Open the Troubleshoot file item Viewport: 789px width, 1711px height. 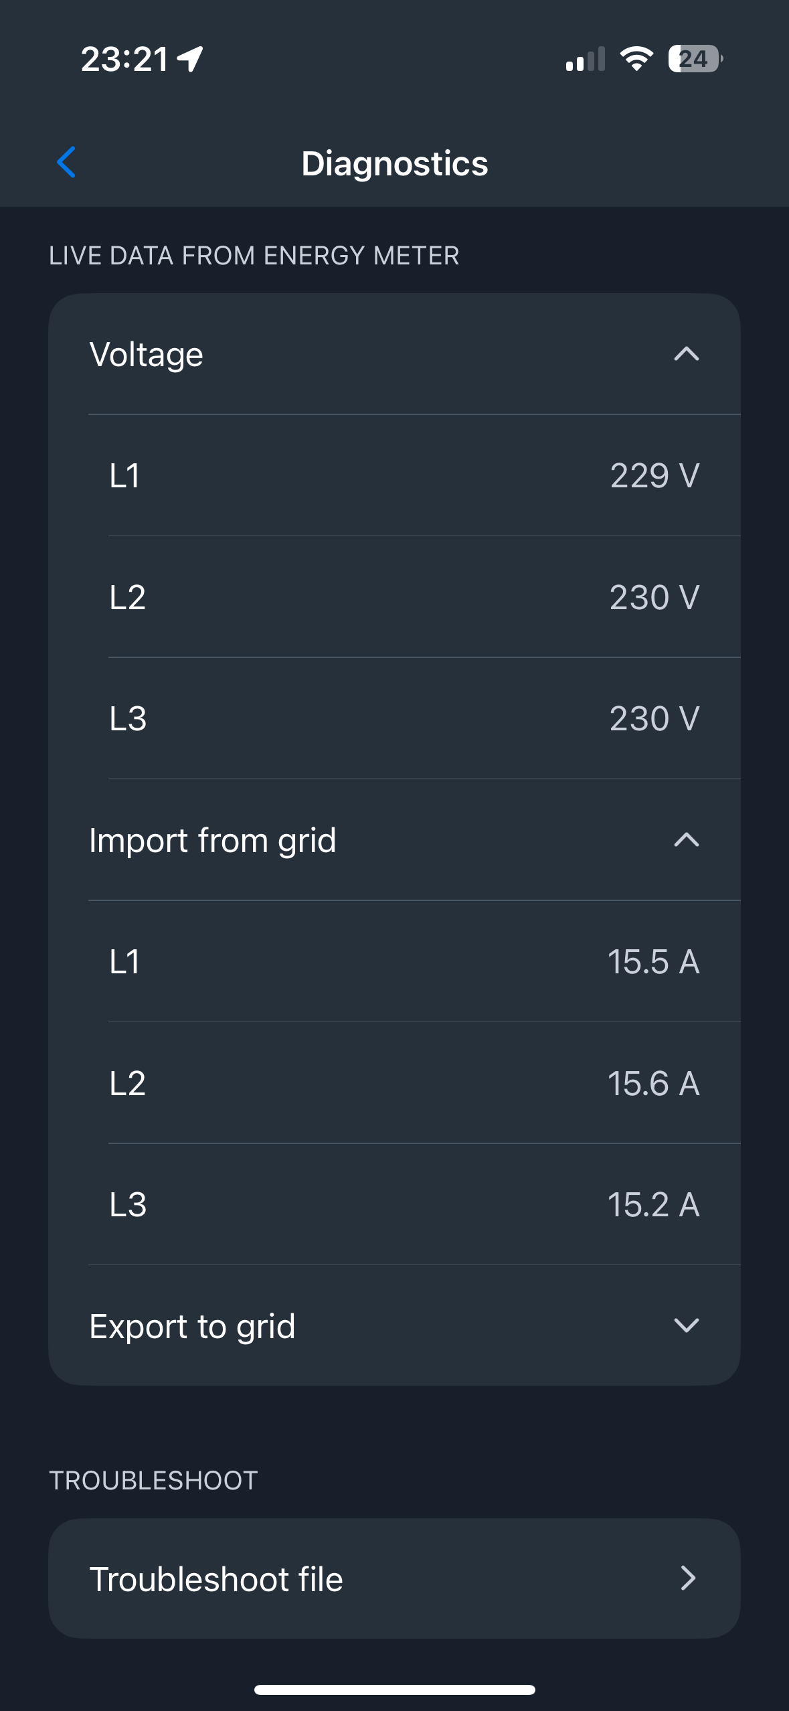(394, 1578)
